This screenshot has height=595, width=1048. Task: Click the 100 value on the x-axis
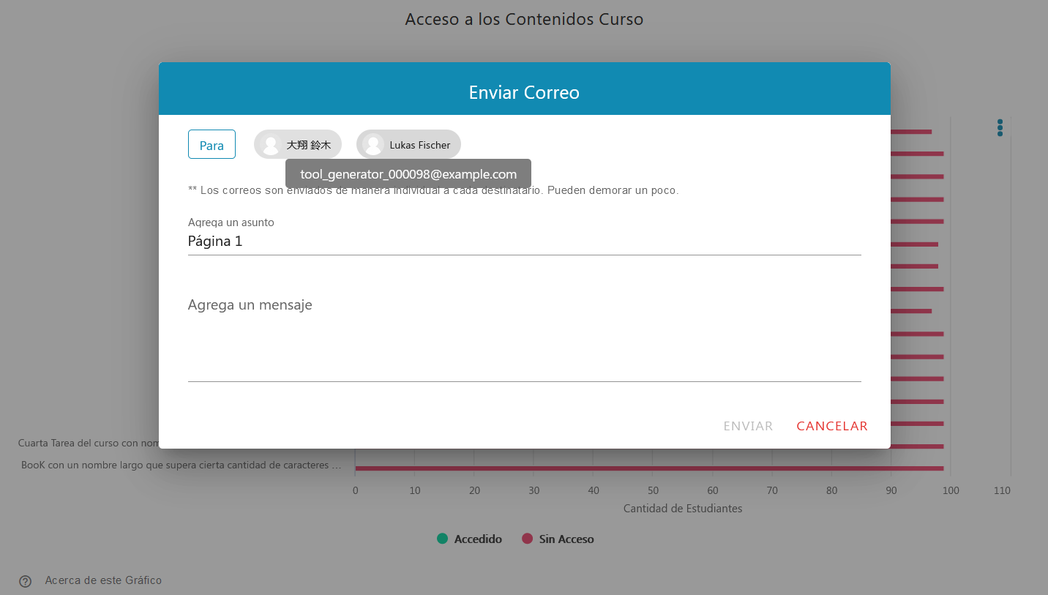(951, 490)
